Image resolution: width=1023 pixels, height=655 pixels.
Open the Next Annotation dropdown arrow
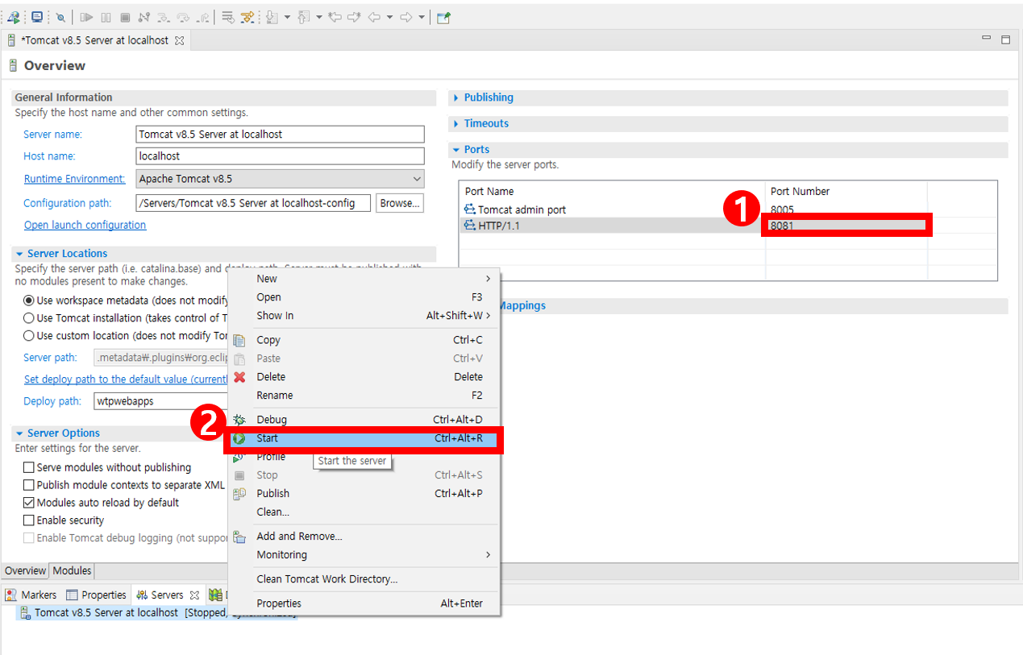(x=287, y=17)
